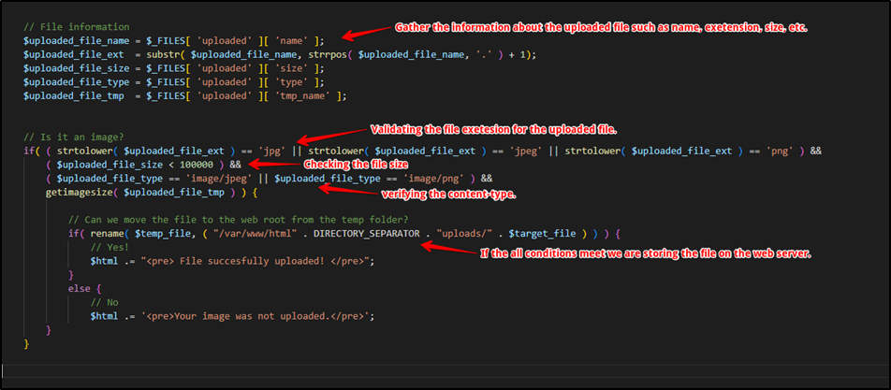Select the "uploads/" string
This screenshot has height=390, width=891.
[463, 233]
